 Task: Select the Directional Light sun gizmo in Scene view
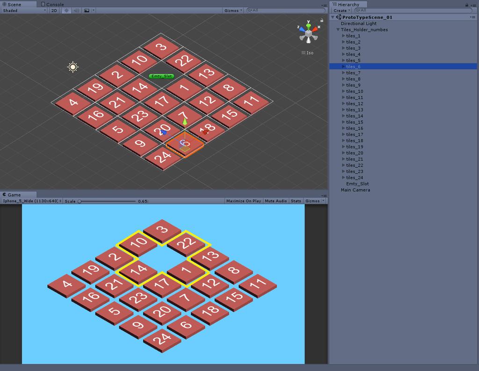point(73,67)
